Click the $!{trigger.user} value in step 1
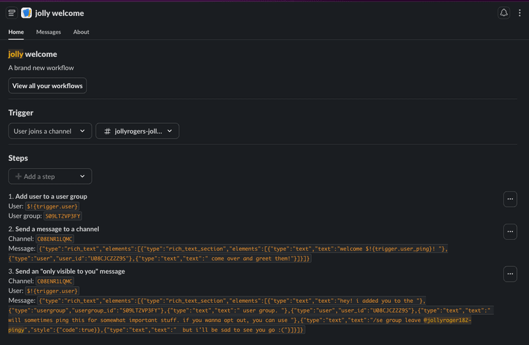Screen dimensions: 529x345 click(x=52, y=206)
